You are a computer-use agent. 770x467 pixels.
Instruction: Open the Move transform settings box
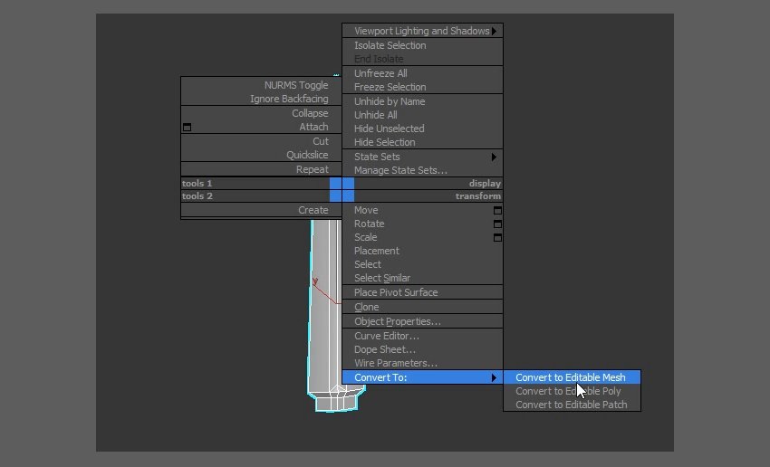point(496,210)
